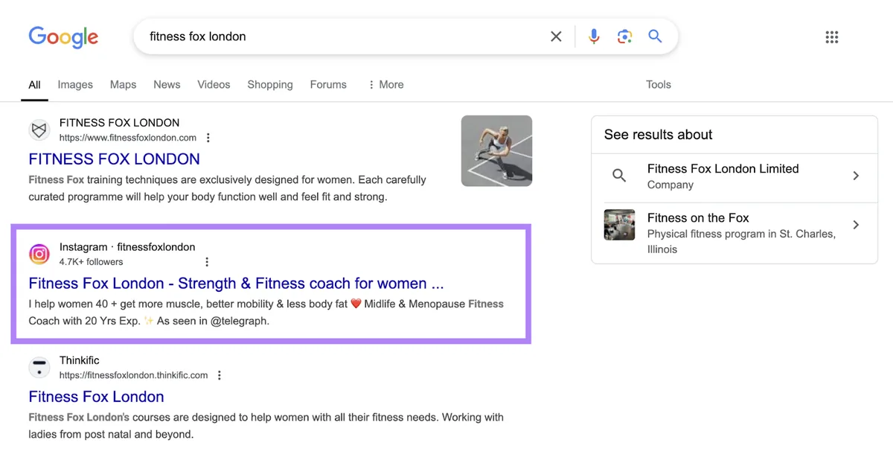The image size is (893, 466).
Task: Click '4.7K+ followers' text
Action: coord(91,262)
